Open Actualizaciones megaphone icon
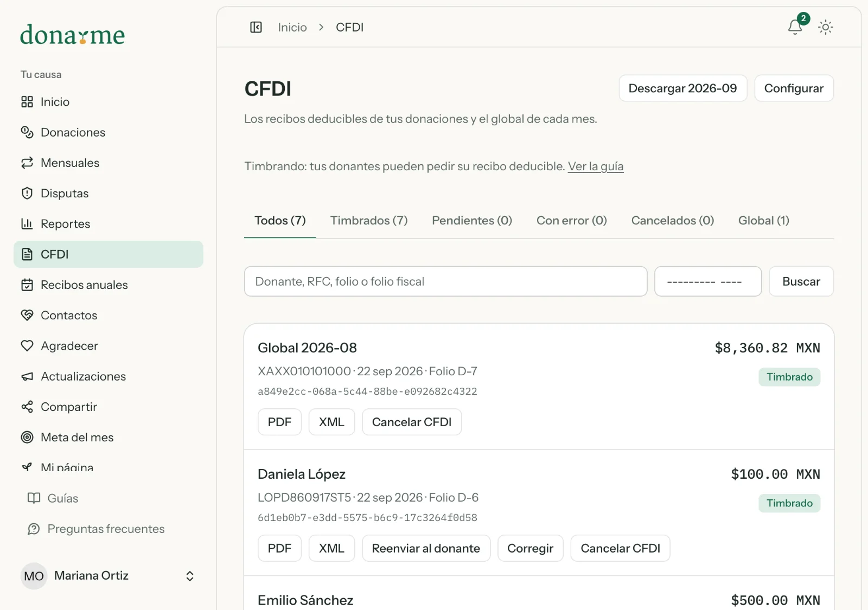868x610 pixels. tap(27, 376)
